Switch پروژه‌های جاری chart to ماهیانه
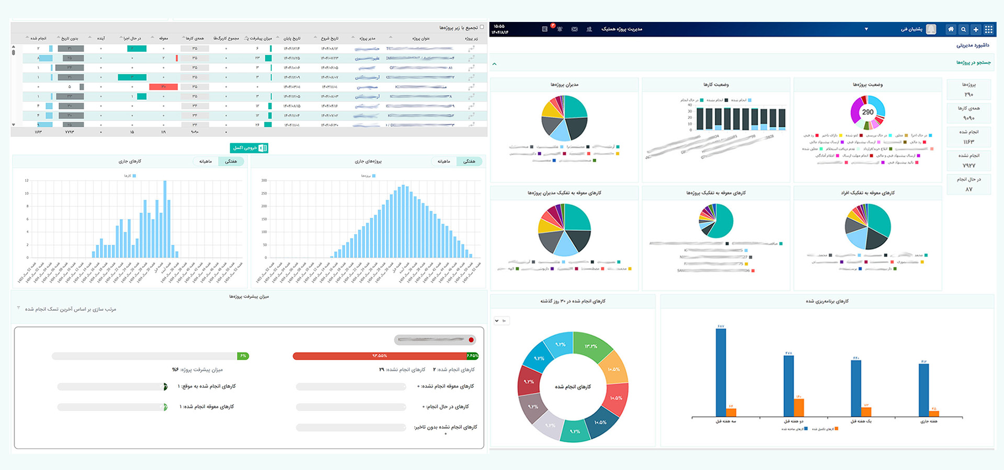Viewport: 1004px width, 470px height. click(x=443, y=161)
